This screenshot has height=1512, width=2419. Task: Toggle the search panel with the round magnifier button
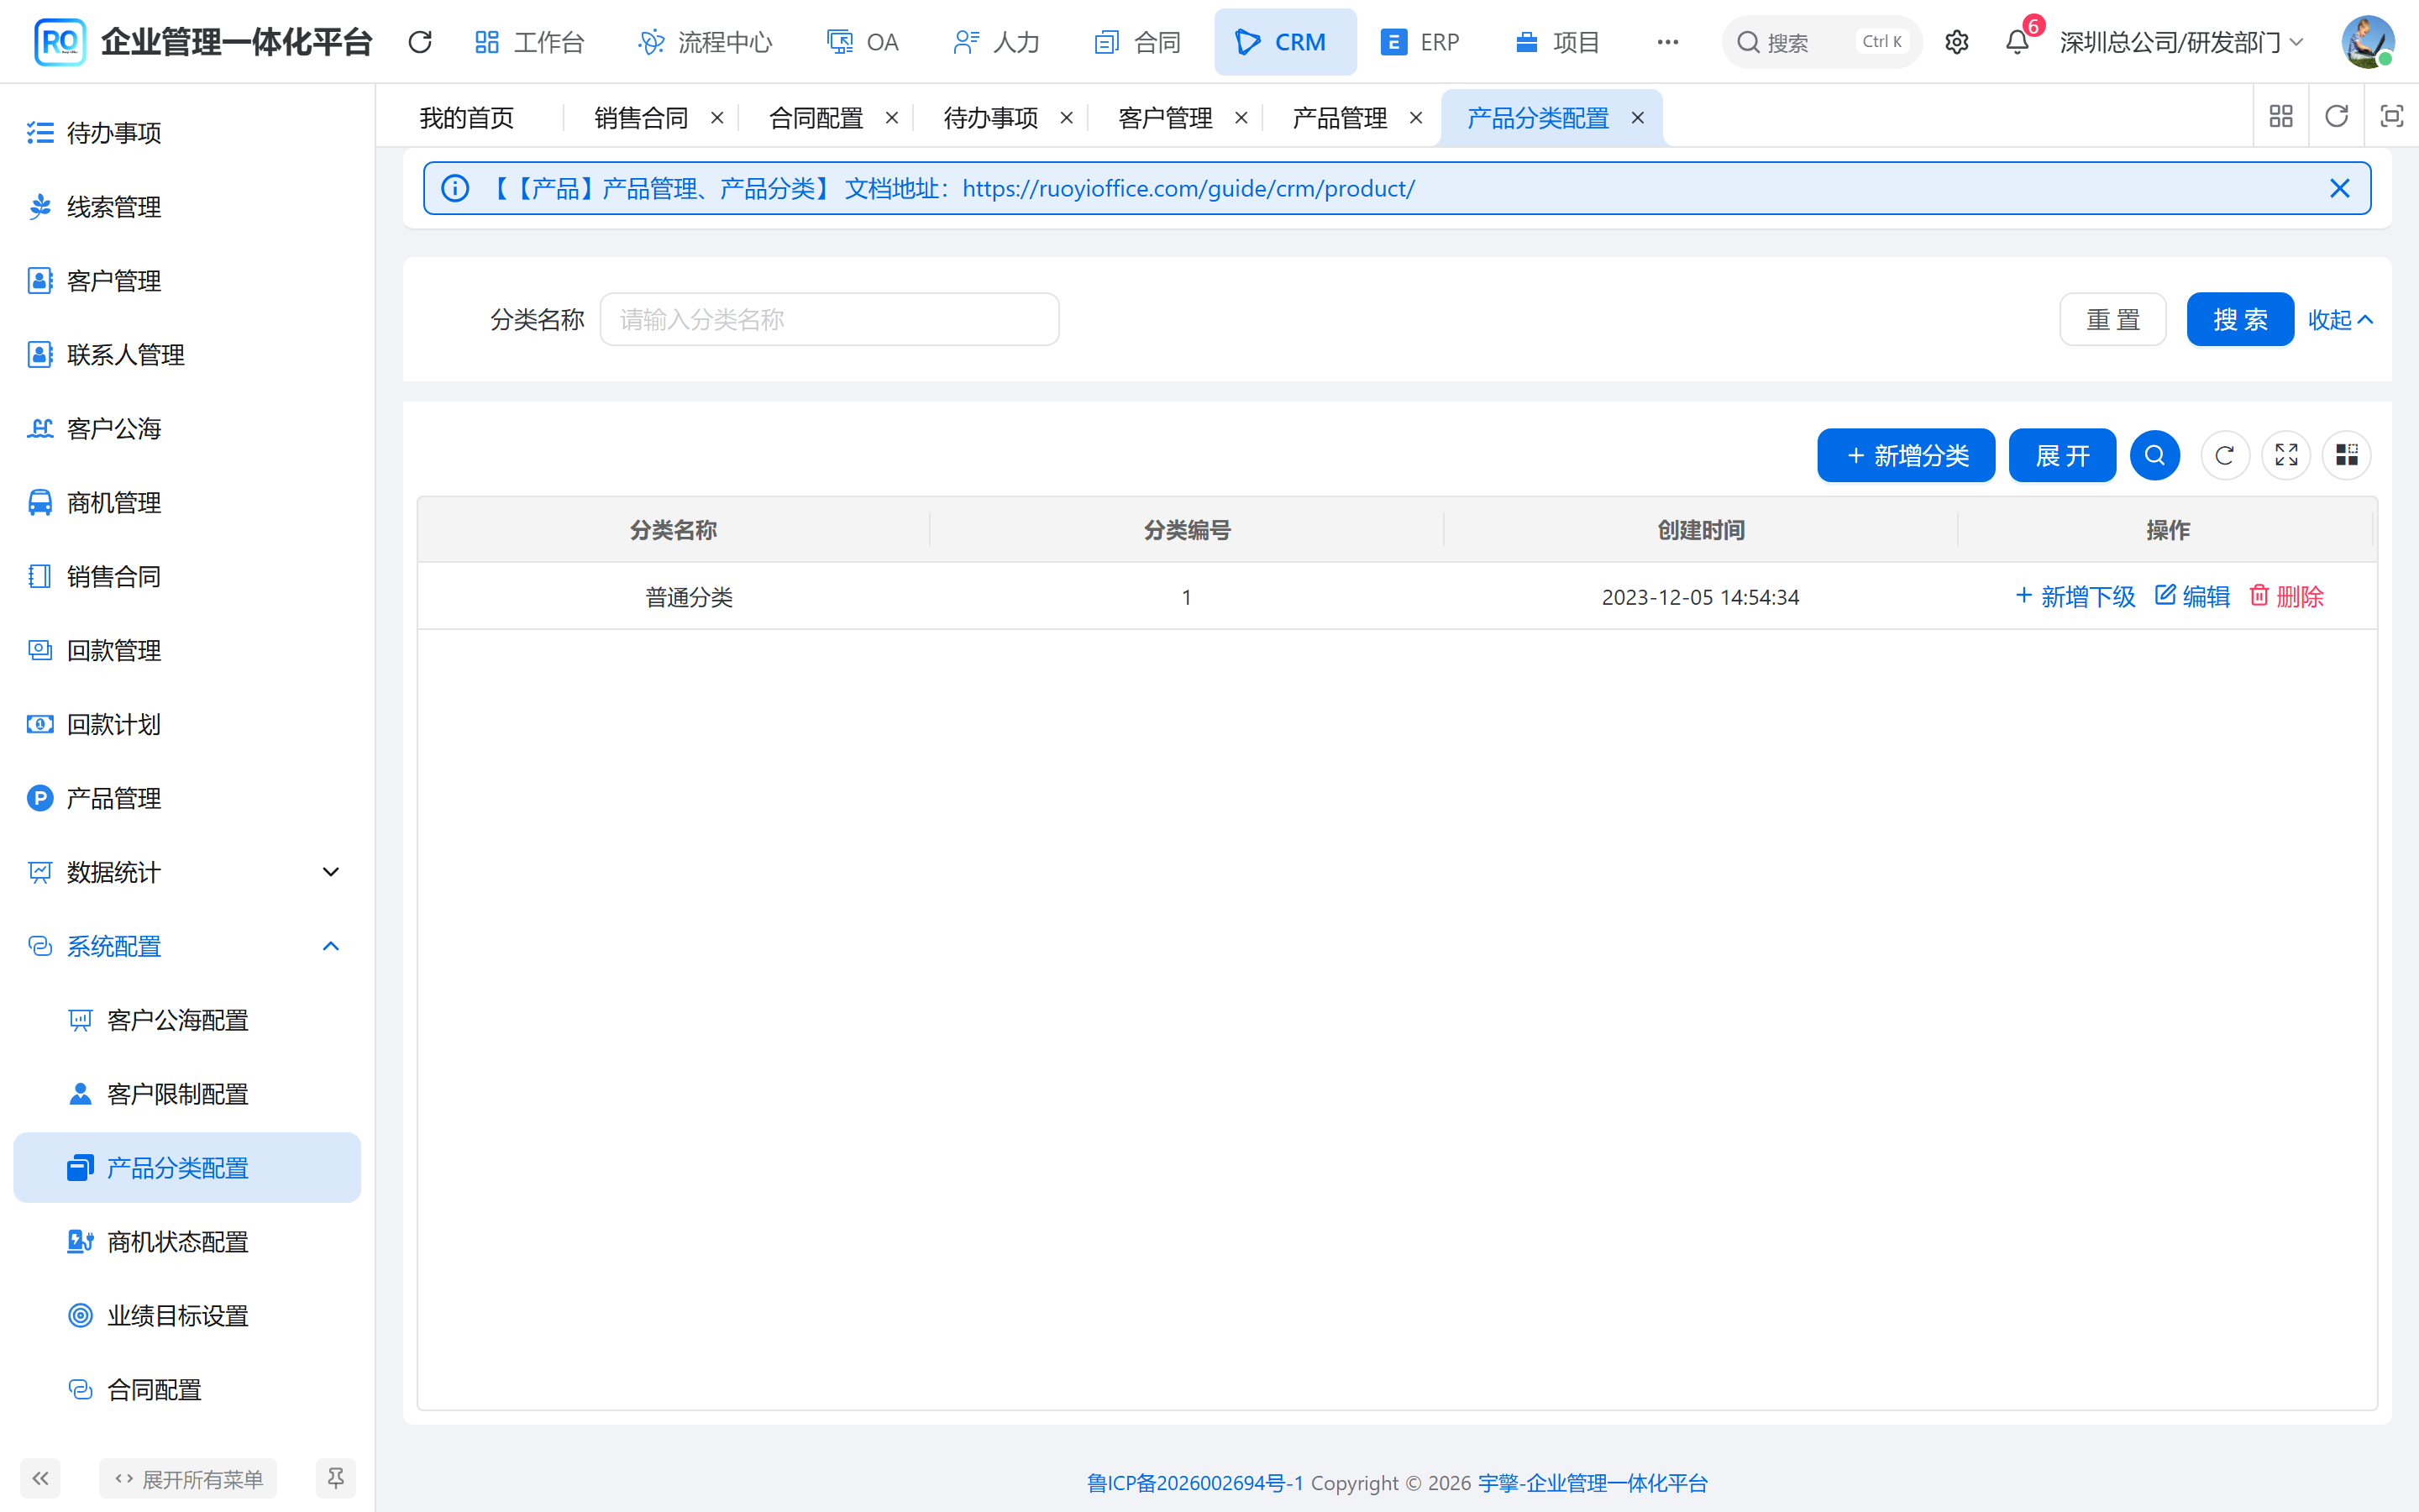(x=2154, y=455)
